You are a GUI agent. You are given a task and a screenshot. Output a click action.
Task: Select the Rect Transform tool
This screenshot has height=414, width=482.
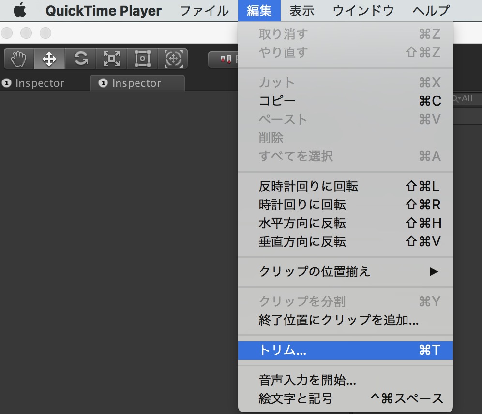(x=142, y=59)
